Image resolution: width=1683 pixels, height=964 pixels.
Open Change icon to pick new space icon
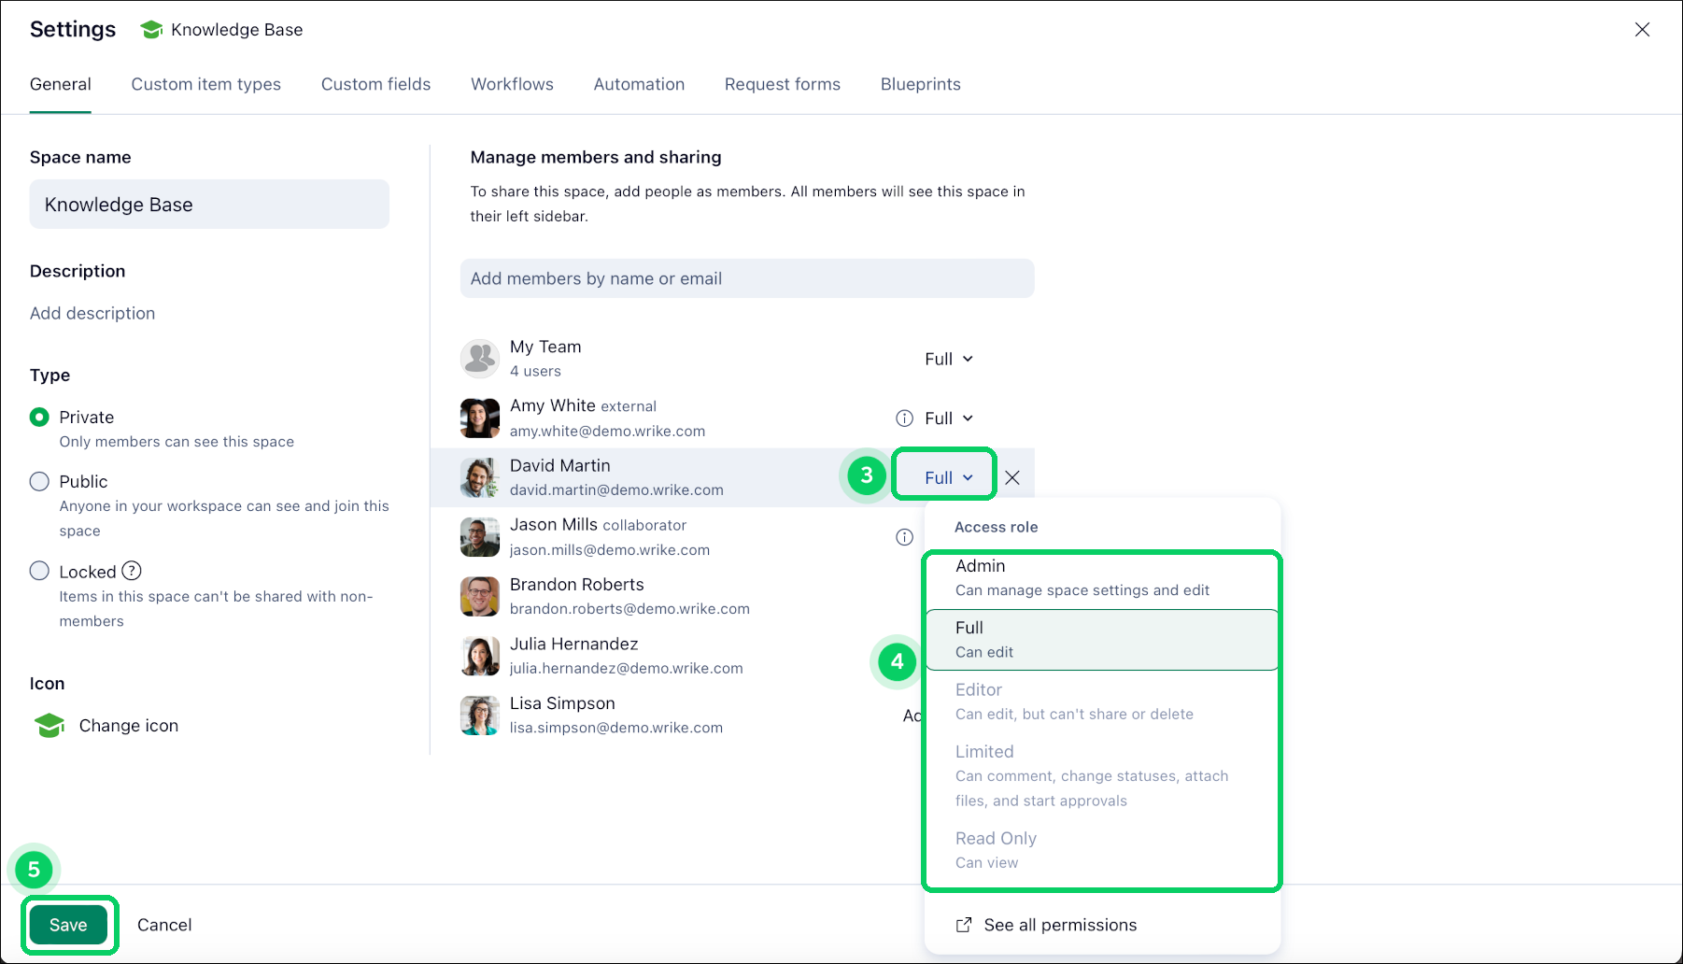(128, 725)
